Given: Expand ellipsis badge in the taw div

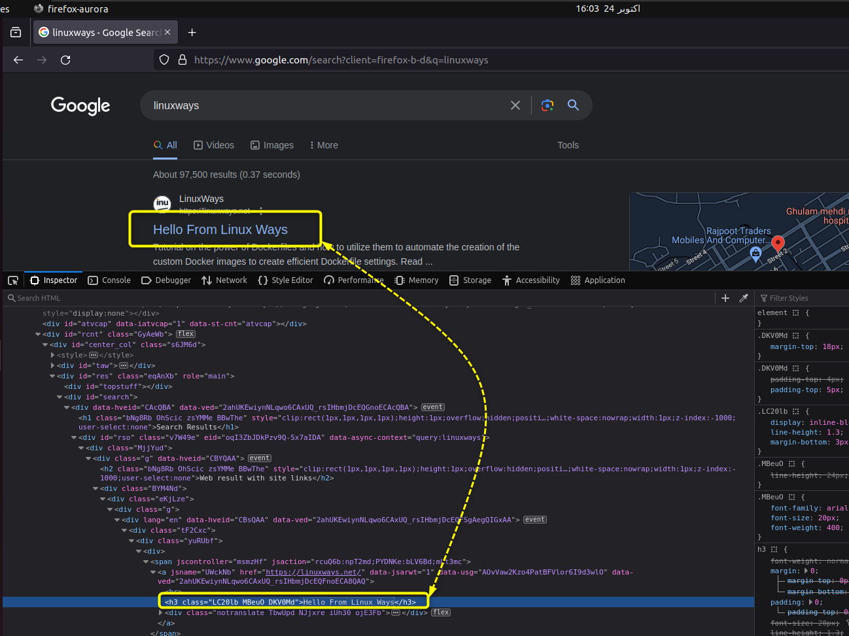Looking at the screenshot, I should [x=124, y=365].
